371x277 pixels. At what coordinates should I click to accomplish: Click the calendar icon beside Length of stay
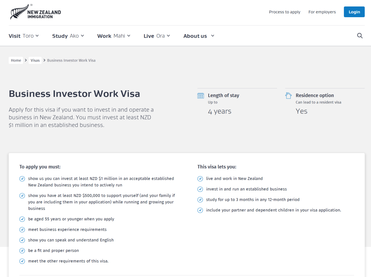(x=201, y=95)
